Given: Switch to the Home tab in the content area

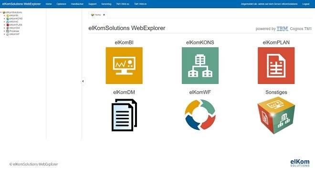Looking at the screenshot, I should tap(97, 15).
